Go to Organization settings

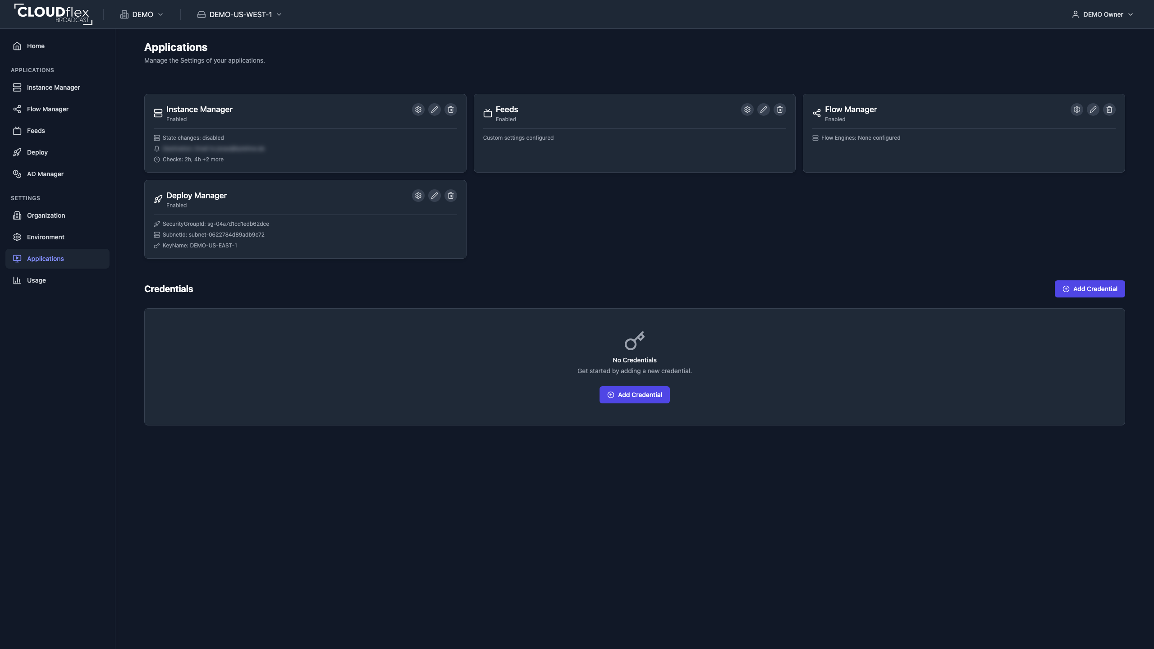coord(57,215)
